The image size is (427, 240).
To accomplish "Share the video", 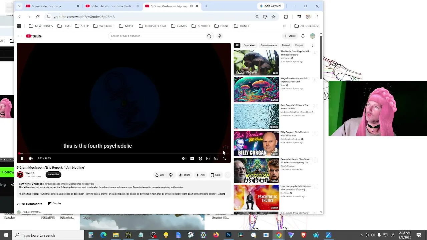I will [x=184, y=175].
